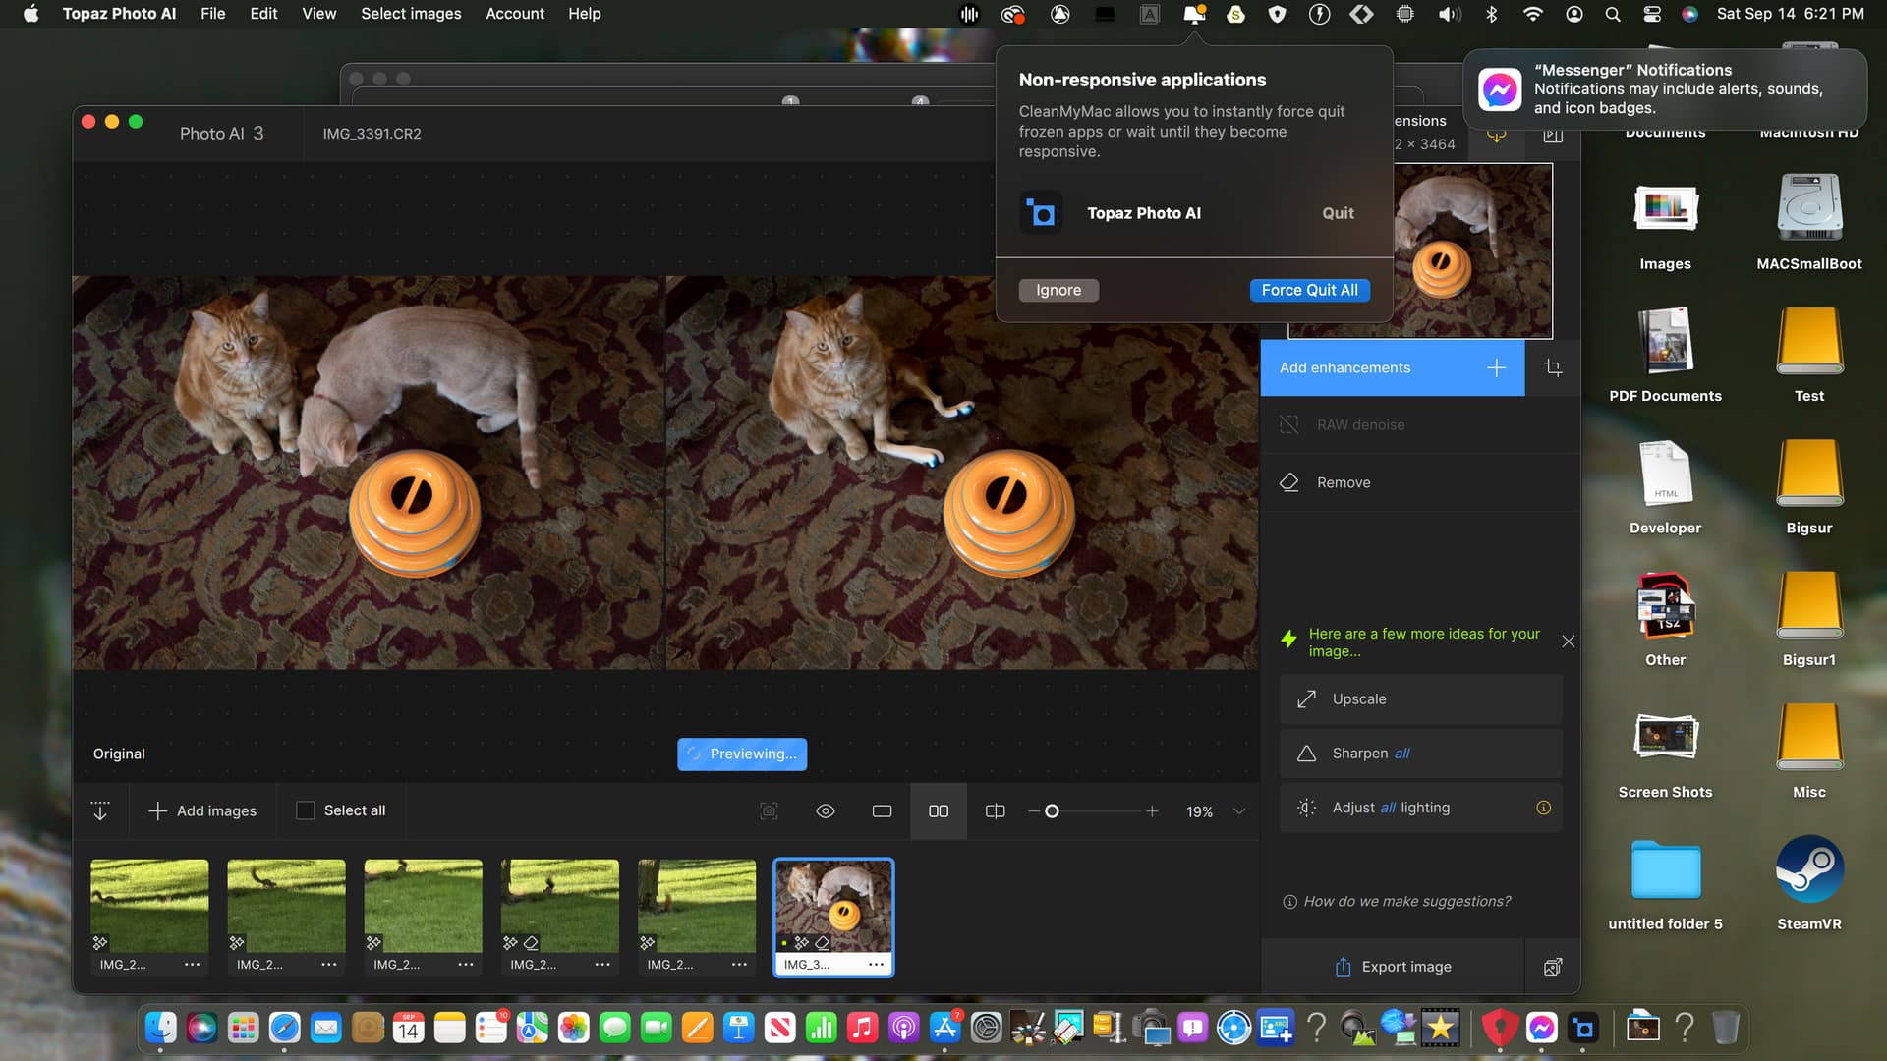Toggle the eye preview visibility icon
This screenshot has width=1887, height=1061.
826,811
